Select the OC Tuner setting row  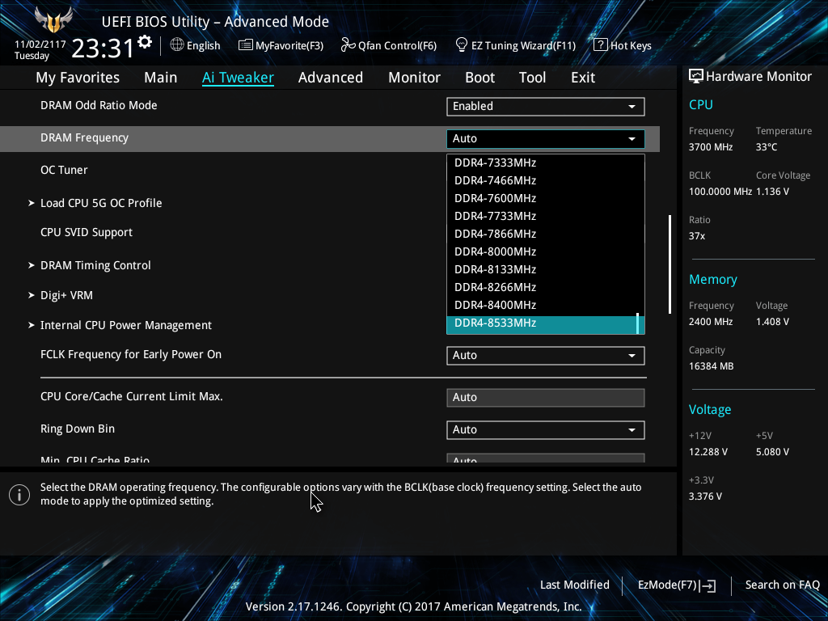[64, 170]
